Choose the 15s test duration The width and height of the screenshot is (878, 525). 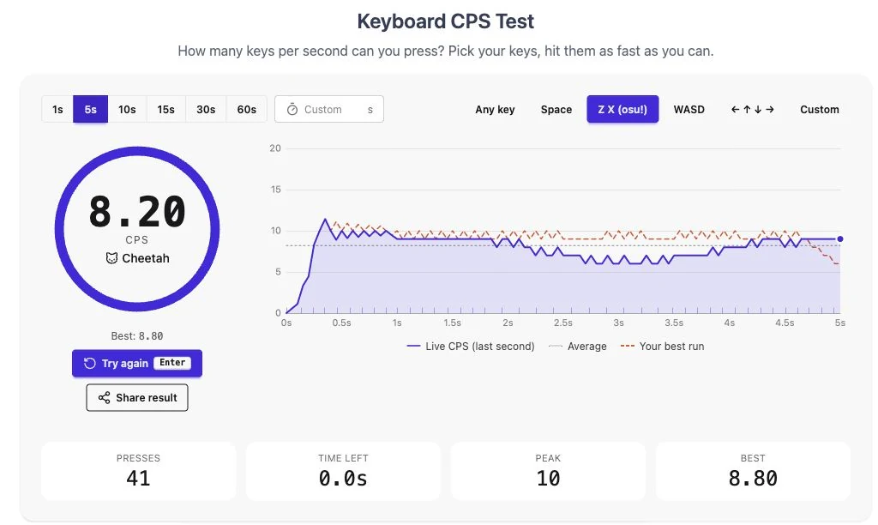[165, 109]
